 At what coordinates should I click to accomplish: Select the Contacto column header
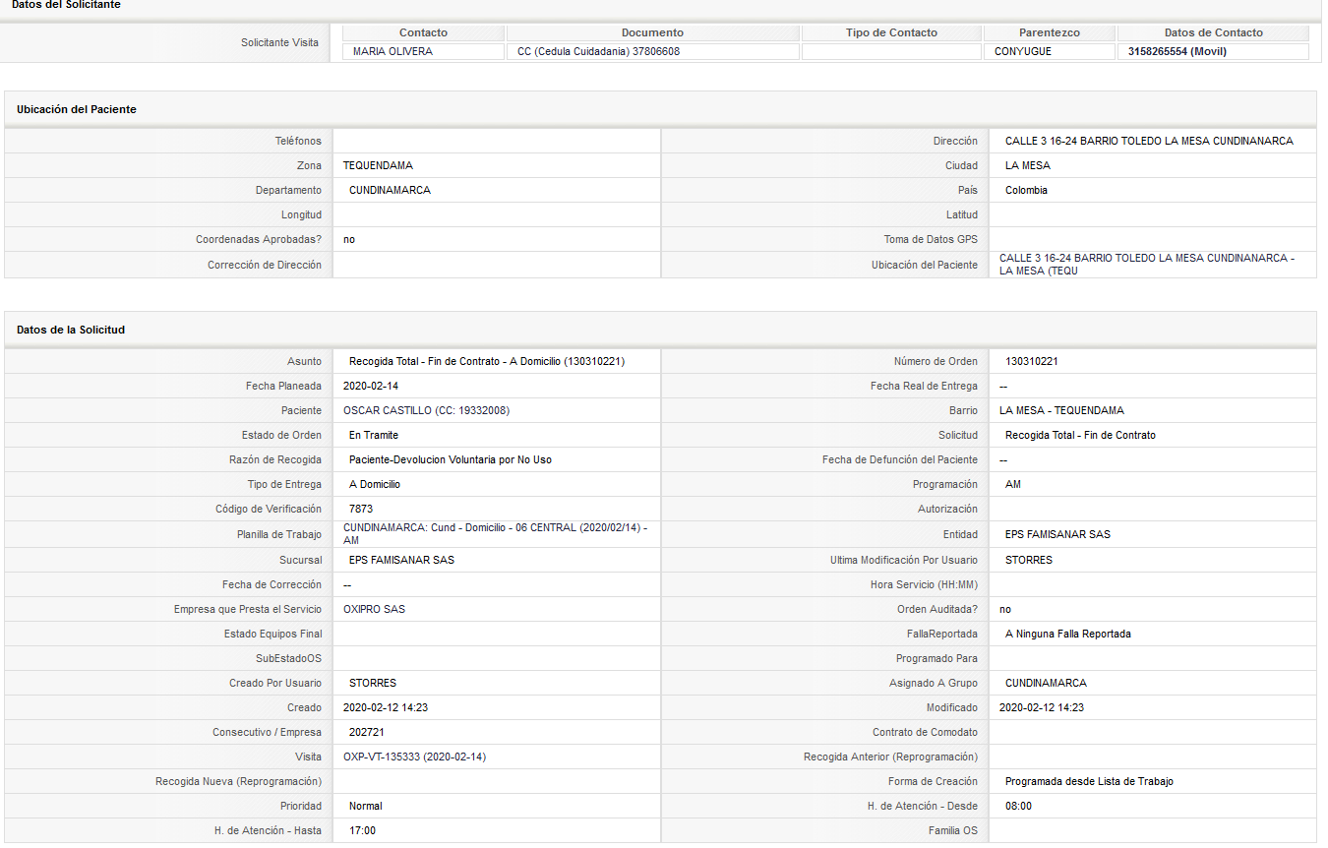point(423,32)
